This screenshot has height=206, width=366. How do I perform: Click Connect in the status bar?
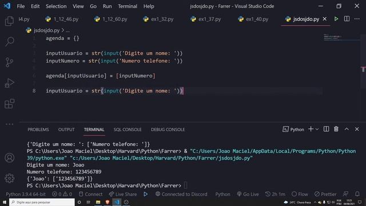tap(90, 194)
